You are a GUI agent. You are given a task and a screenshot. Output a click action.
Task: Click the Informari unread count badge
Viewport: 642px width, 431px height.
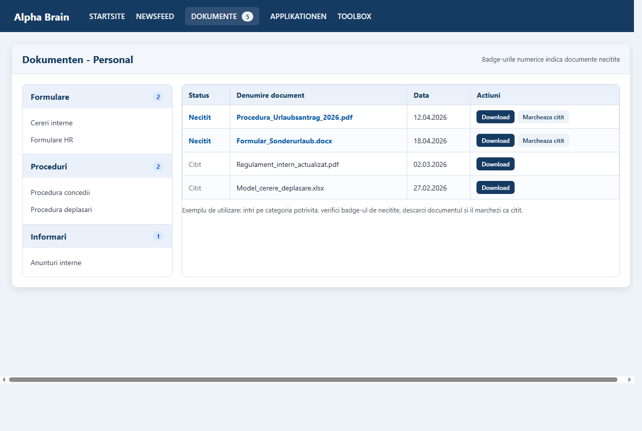tap(158, 237)
